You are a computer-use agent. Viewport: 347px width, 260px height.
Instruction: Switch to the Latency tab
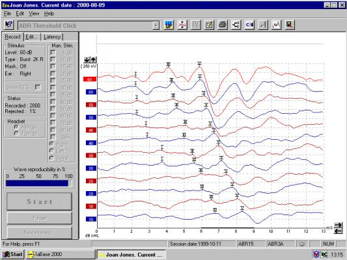(x=52, y=37)
